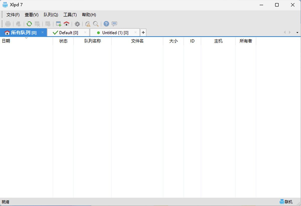The image size is (301, 206).
Task: Open the 队列(Q) menu
Action: 51,15
